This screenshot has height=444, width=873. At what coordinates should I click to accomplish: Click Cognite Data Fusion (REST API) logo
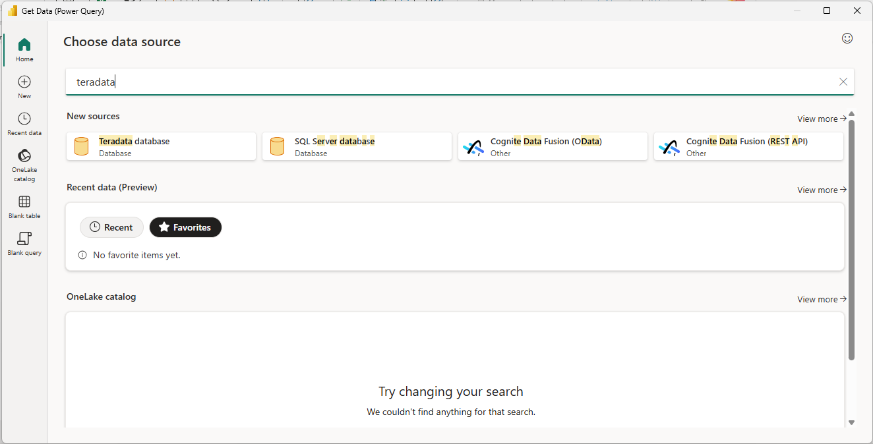click(669, 147)
